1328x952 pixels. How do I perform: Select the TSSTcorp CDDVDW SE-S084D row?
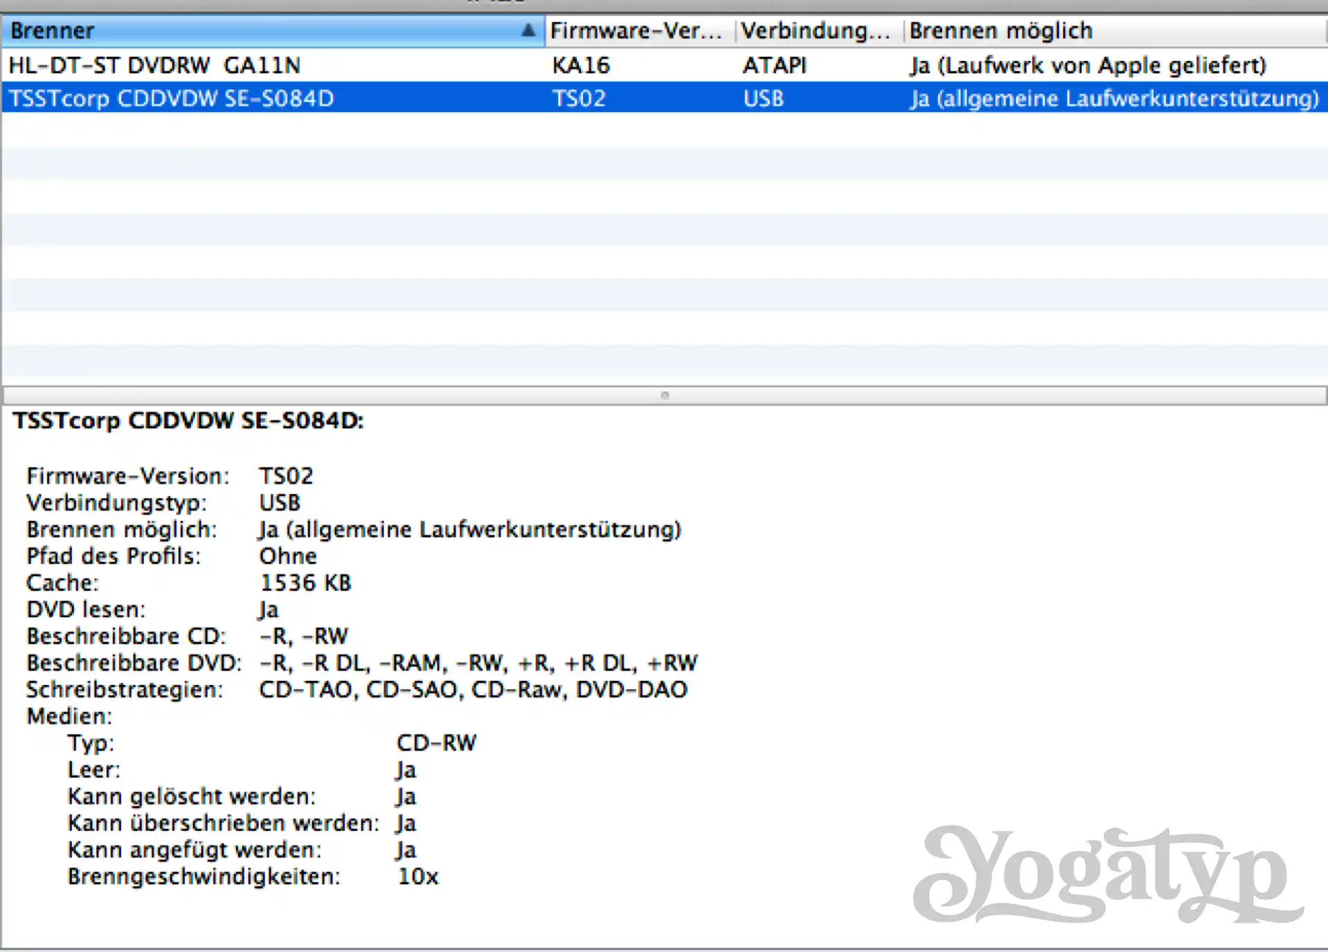[x=664, y=98]
